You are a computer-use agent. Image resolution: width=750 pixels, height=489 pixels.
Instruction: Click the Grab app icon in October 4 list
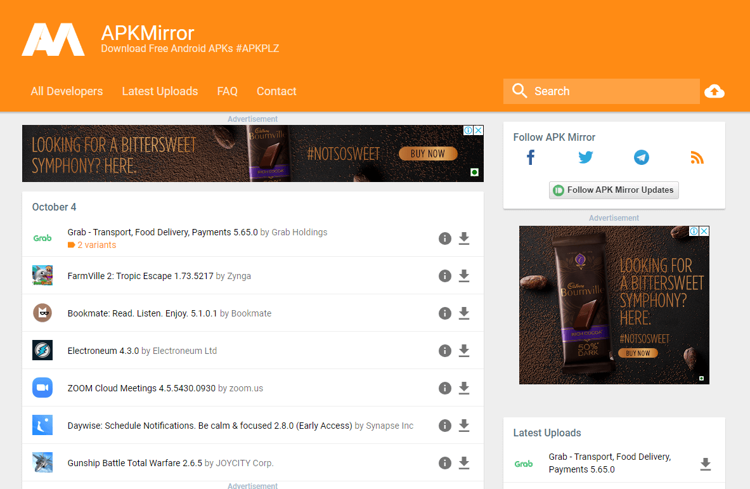tap(42, 238)
